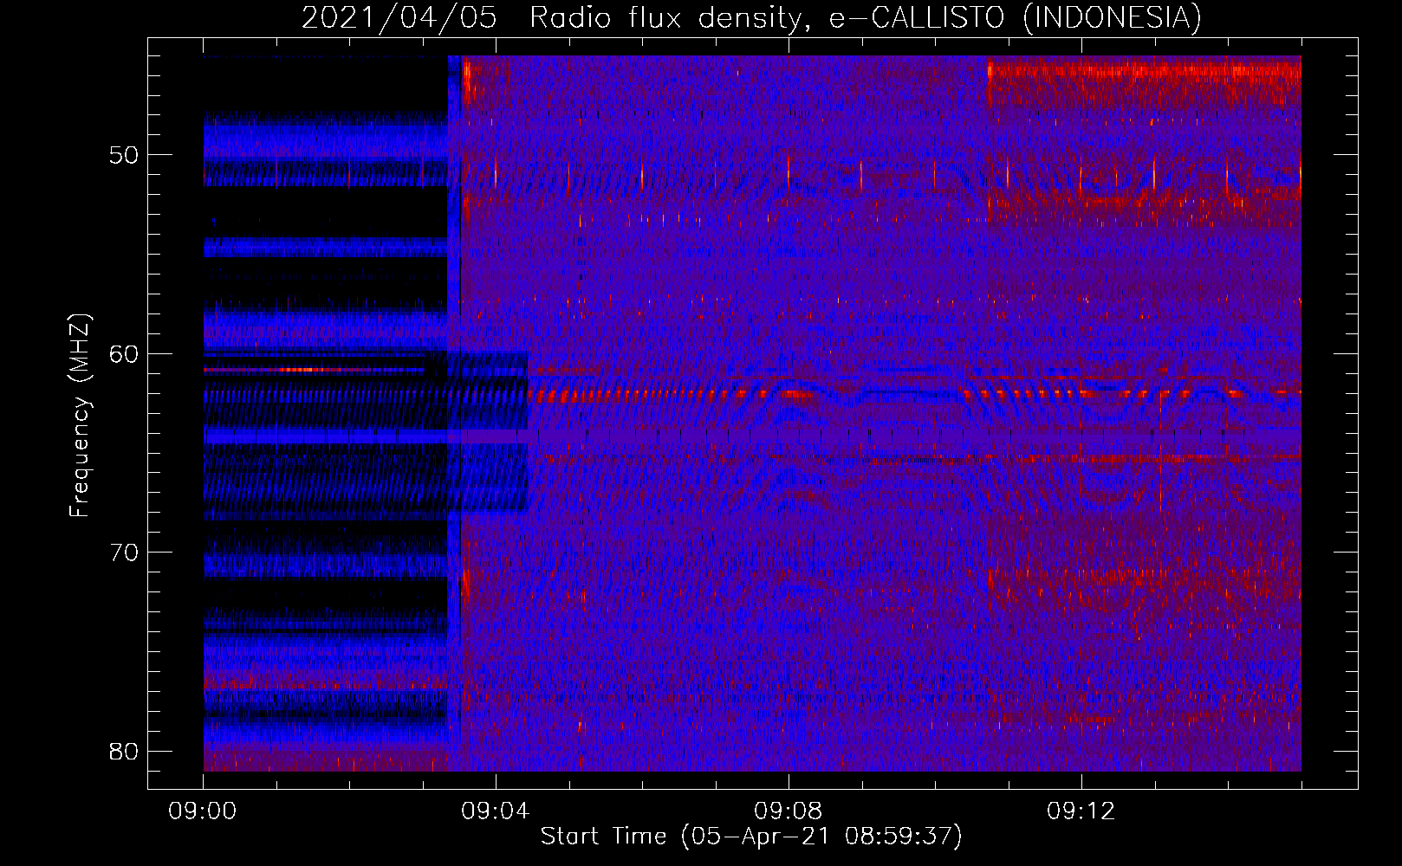Click the 'Start Time (05-Apr-21 08:59:37)' axis label
The image size is (1402, 866).
point(751,836)
